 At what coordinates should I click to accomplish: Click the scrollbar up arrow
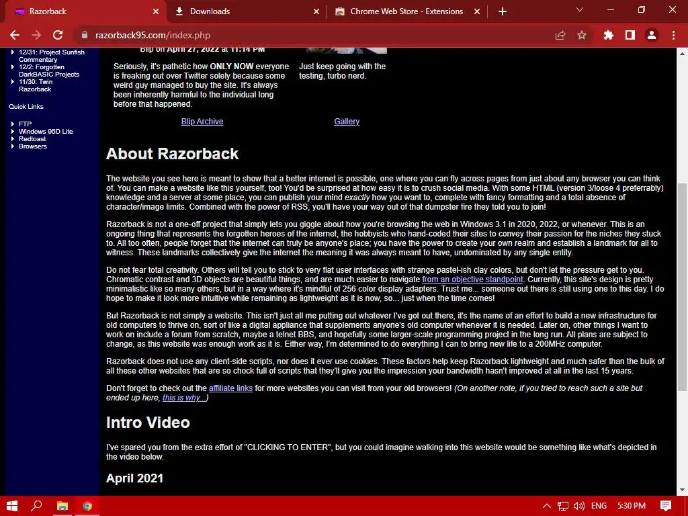click(x=682, y=54)
